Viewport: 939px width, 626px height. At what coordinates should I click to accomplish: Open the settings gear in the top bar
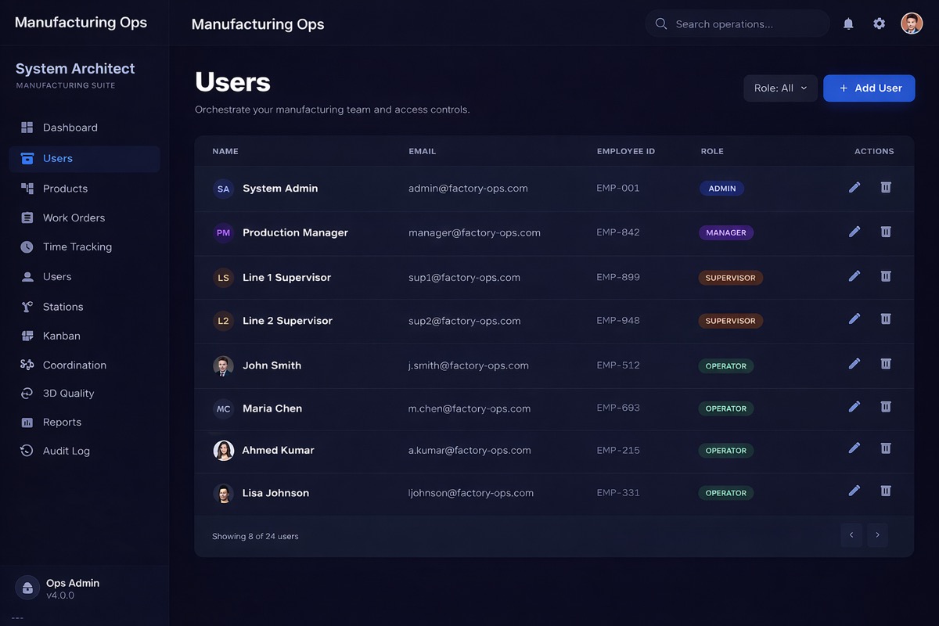(879, 23)
